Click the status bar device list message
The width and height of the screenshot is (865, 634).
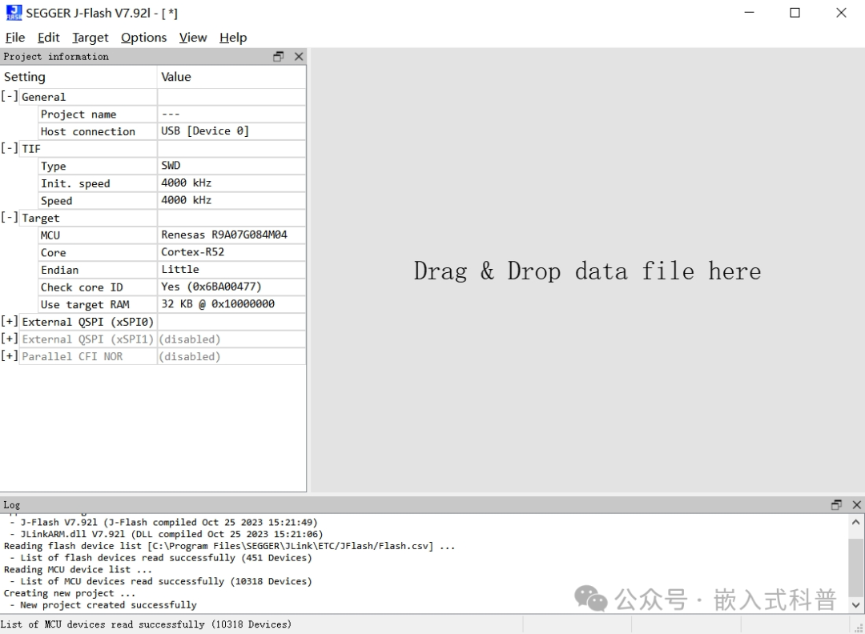click(146, 624)
